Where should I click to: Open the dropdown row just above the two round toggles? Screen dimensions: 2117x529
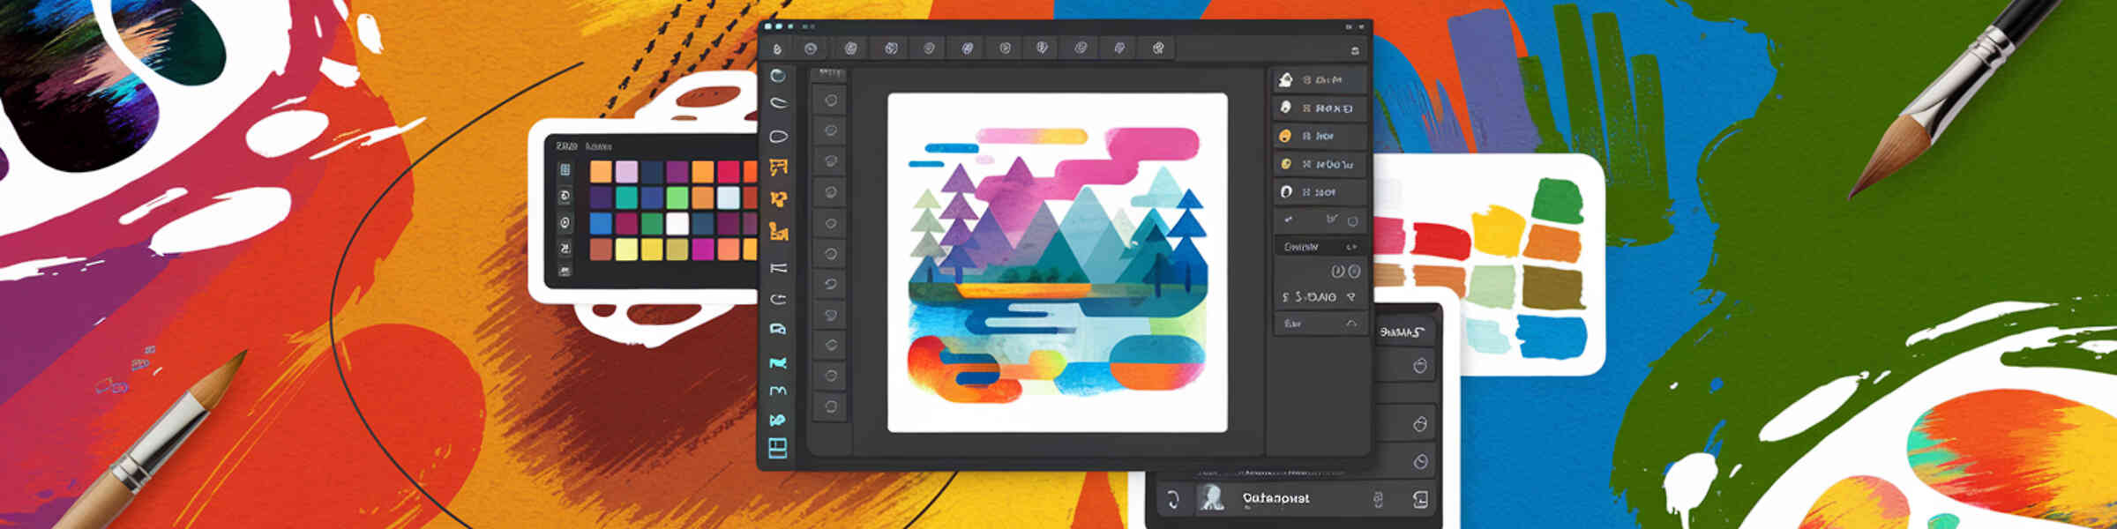(1320, 247)
